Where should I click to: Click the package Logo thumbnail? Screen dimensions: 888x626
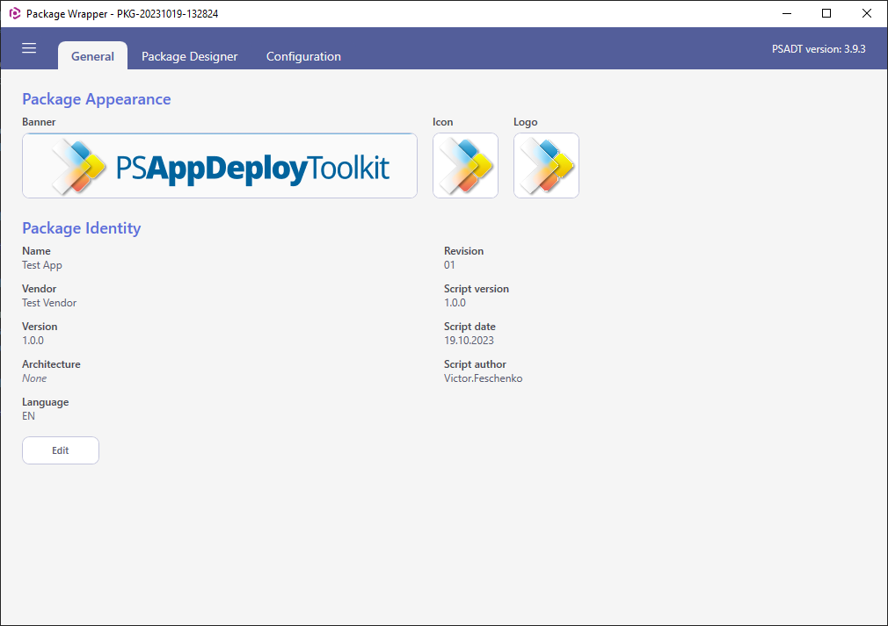[x=547, y=166]
